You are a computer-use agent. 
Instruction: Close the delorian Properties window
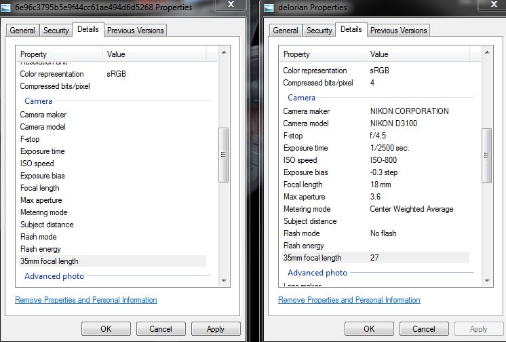[494, 4]
